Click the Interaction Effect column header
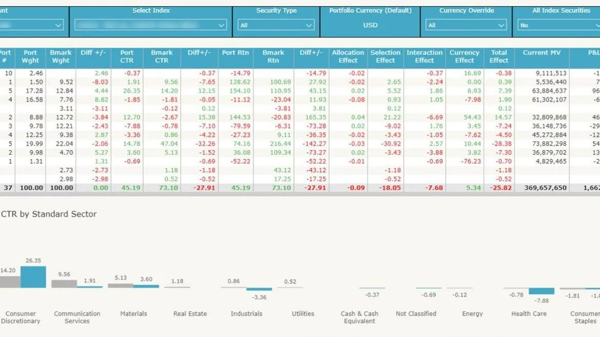 pos(424,56)
